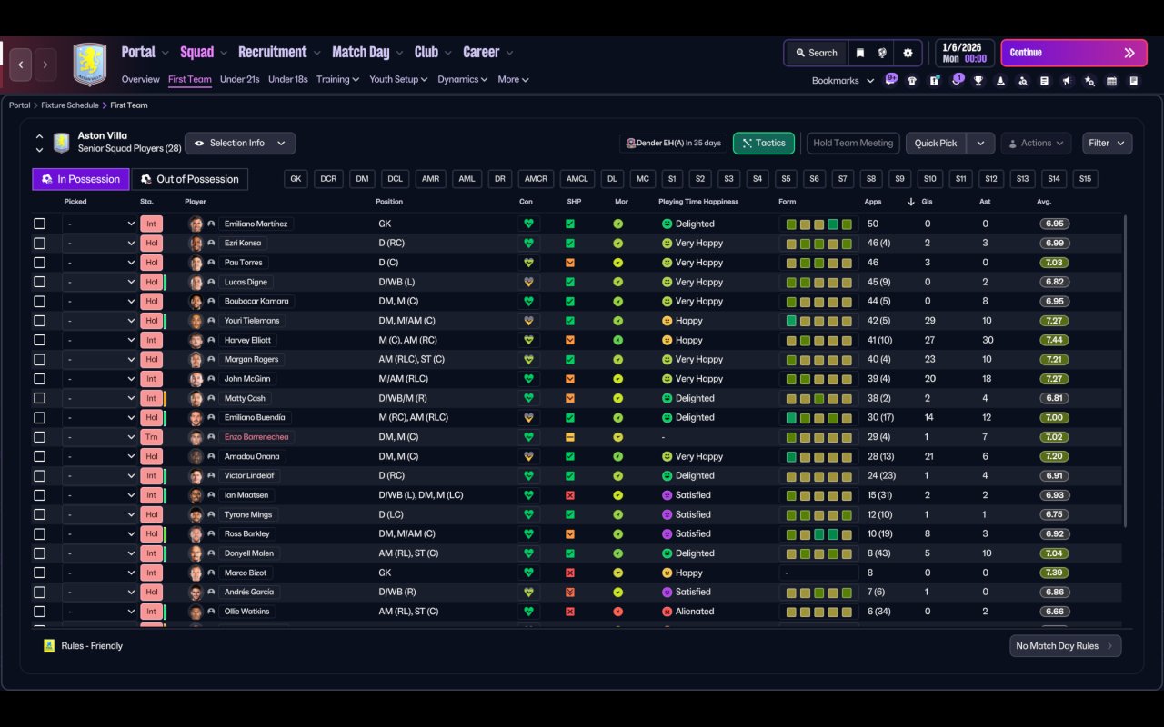Click the squad list vertical scrollbar
Viewport: 1164px width, 727px height.
(x=1126, y=371)
